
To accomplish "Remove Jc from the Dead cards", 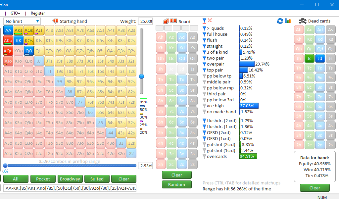I will 310,58.
